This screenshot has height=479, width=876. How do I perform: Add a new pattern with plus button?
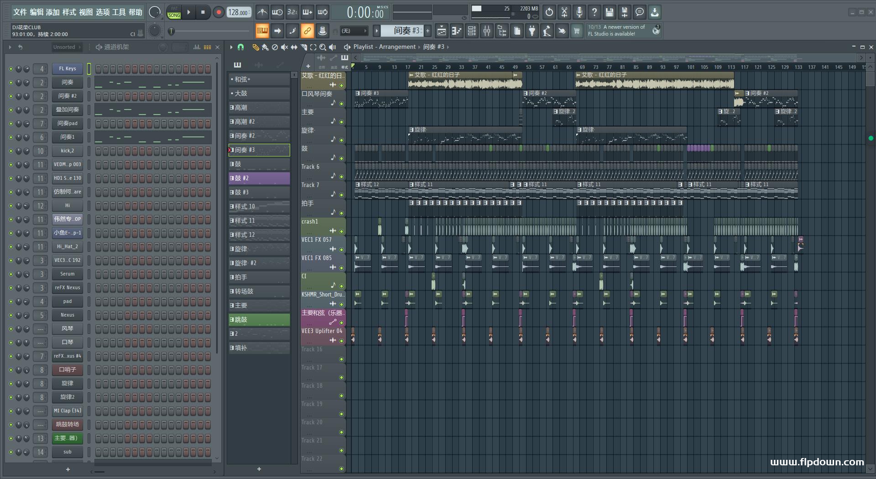428,31
